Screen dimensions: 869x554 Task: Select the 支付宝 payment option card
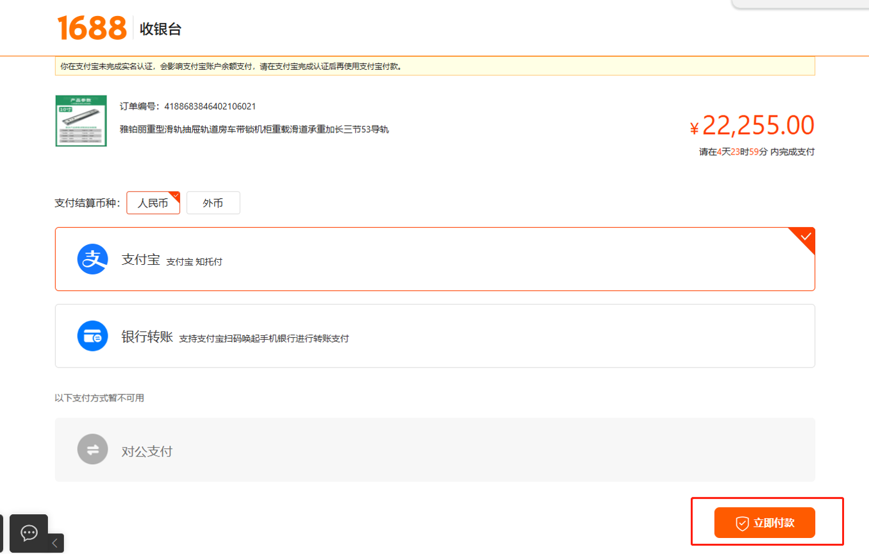pos(434,259)
